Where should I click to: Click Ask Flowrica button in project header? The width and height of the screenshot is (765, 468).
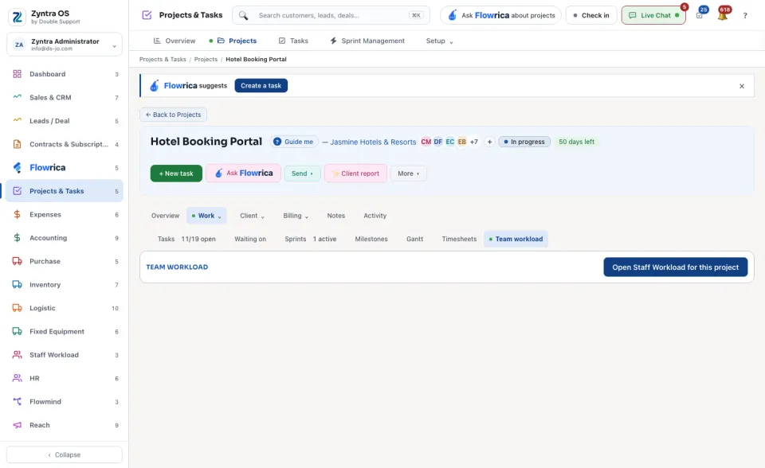tap(244, 173)
